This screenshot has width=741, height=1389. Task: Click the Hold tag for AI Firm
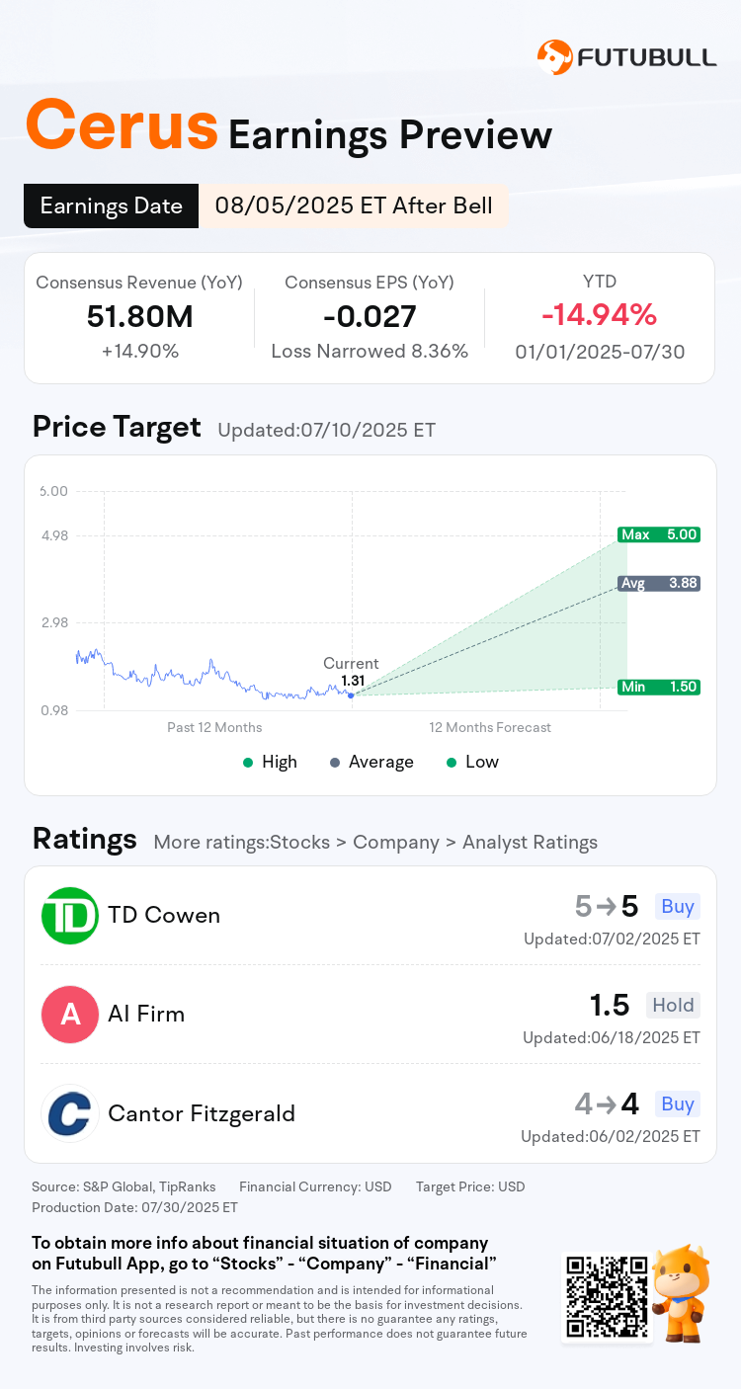point(673,1006)
